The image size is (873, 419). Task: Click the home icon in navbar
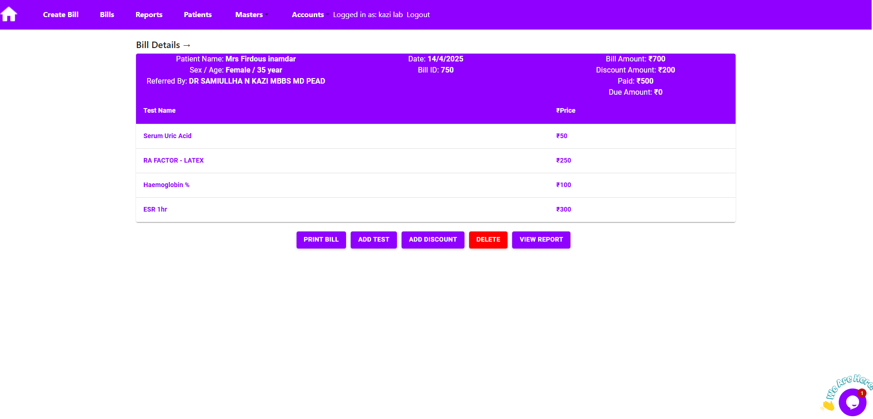pos(9,14)
